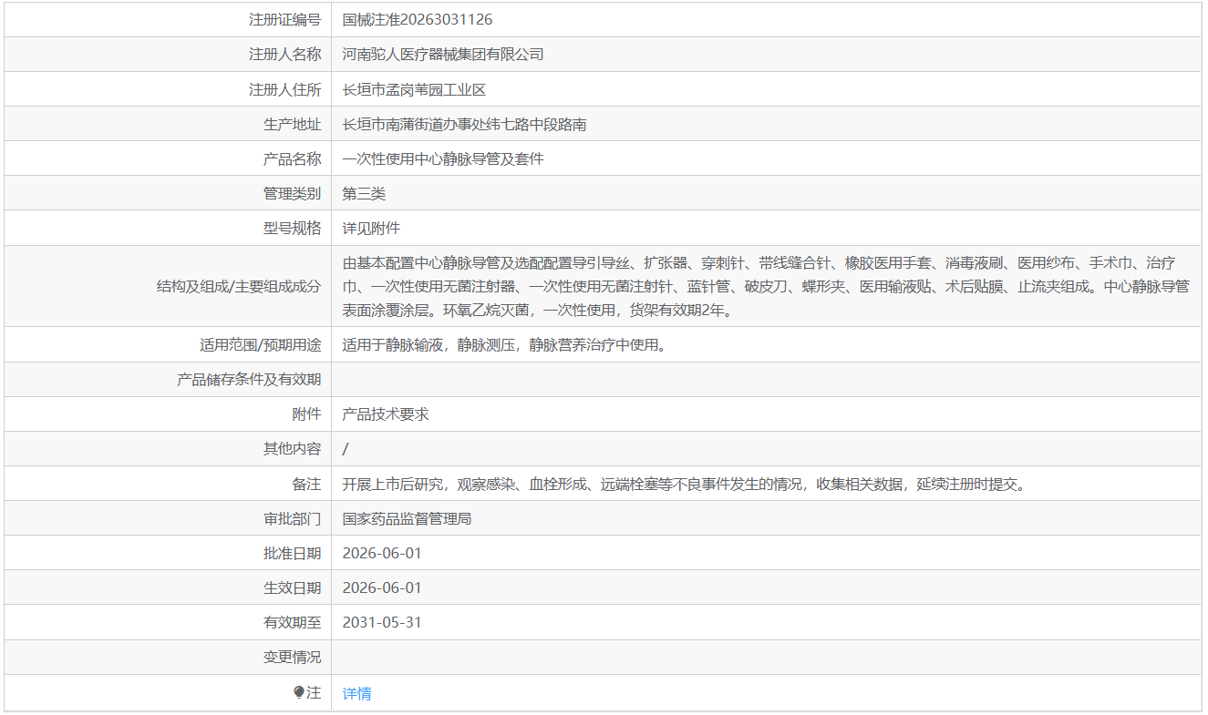This screenshot has width=1208, height=715.
Task: Click the 第三类 management category value
Action: pos(364,193)
